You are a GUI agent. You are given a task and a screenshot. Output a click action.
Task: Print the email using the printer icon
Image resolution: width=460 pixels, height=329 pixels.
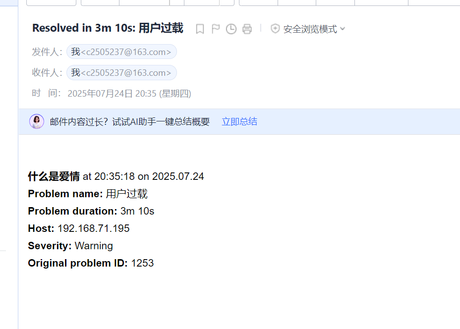pyautogui.click(x=247, y=29)
